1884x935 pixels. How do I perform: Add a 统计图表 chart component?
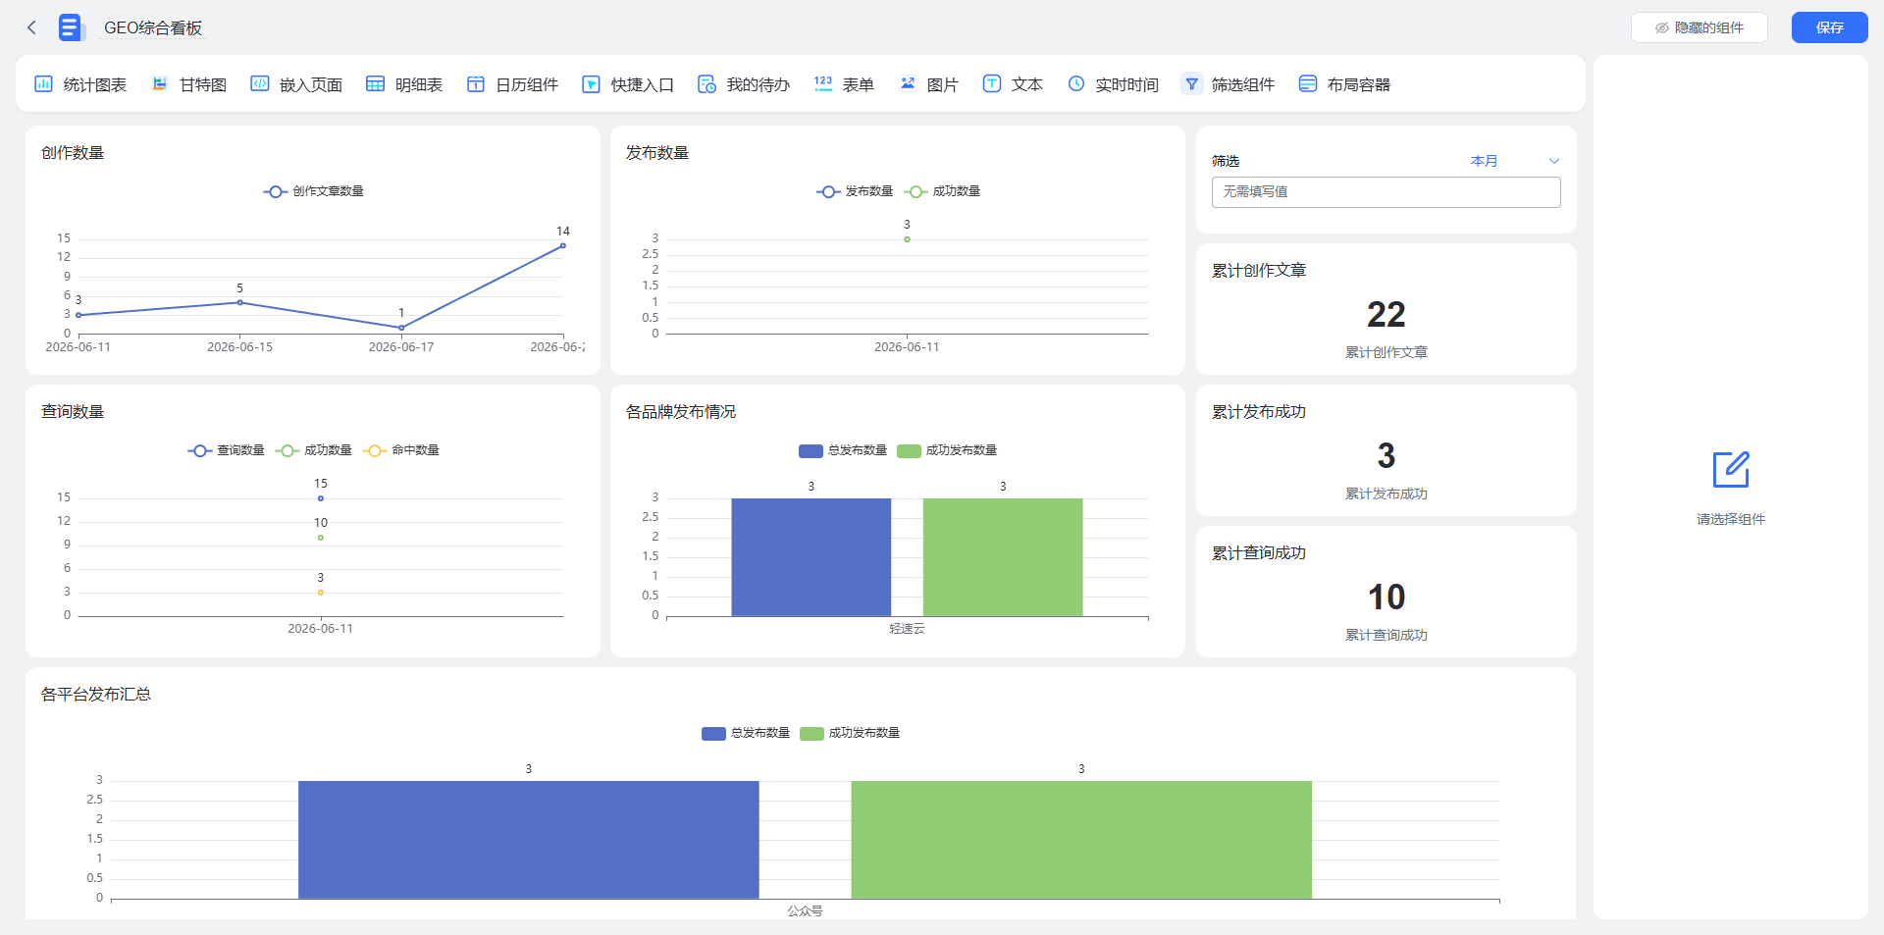click(80, 84)
